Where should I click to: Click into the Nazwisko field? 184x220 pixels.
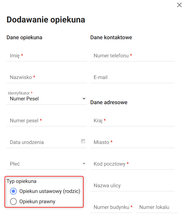click(46, 77)
